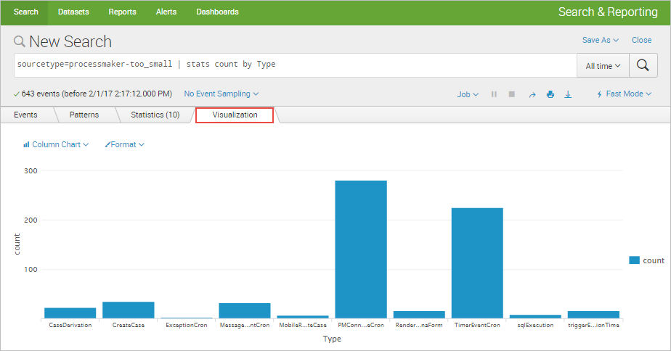Click inside the search query field
Screen dimensions: 671x351
[290, 65]
